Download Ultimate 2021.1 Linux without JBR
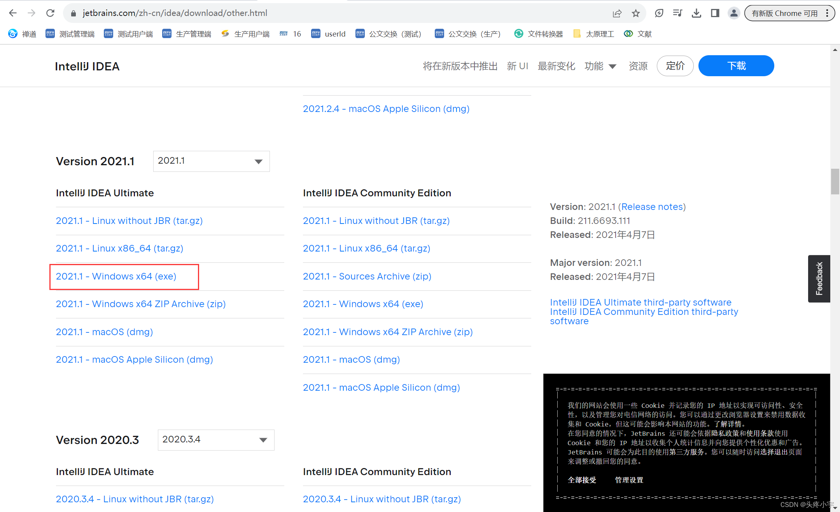 coord(129,221)
